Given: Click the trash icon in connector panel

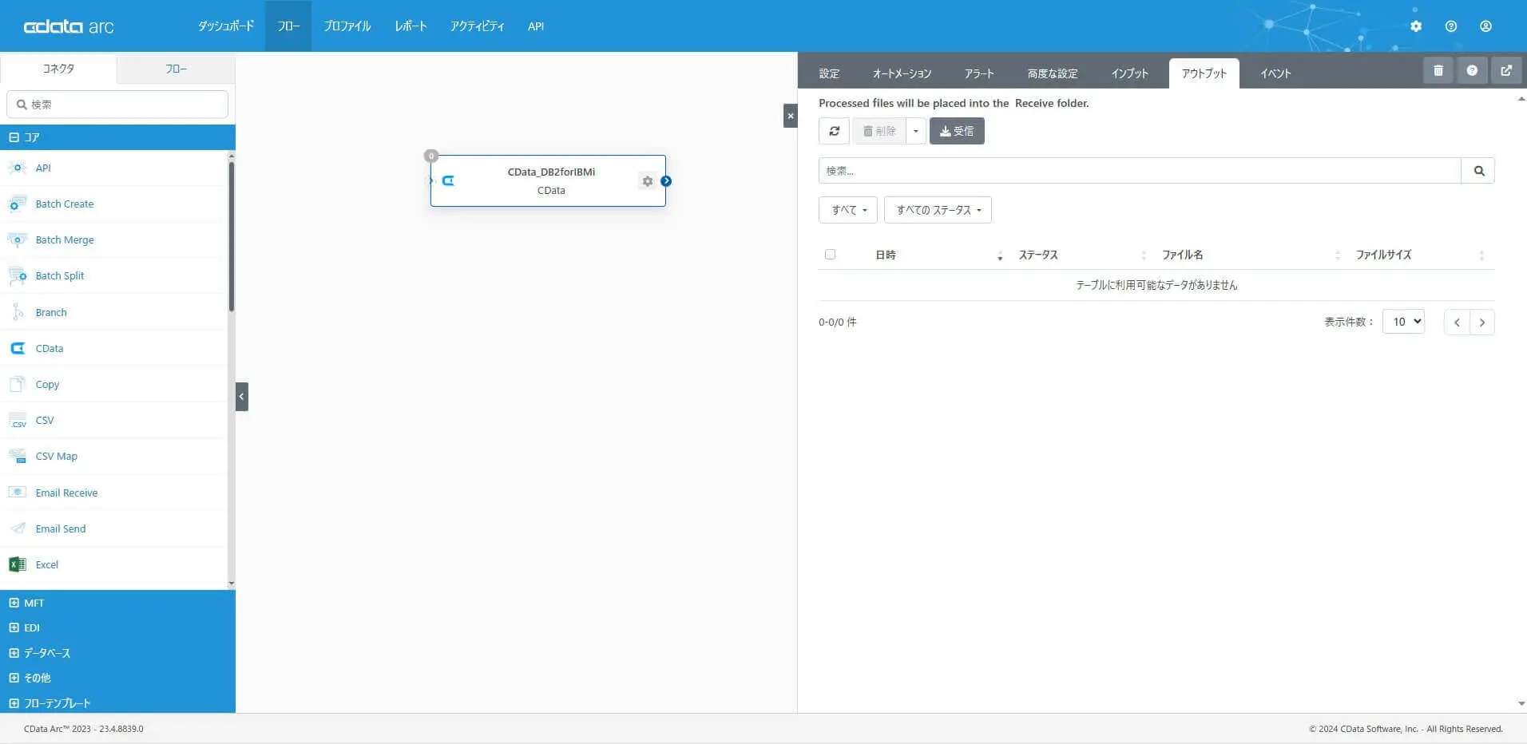Looking at the screenshot, I should point(1438,70).
